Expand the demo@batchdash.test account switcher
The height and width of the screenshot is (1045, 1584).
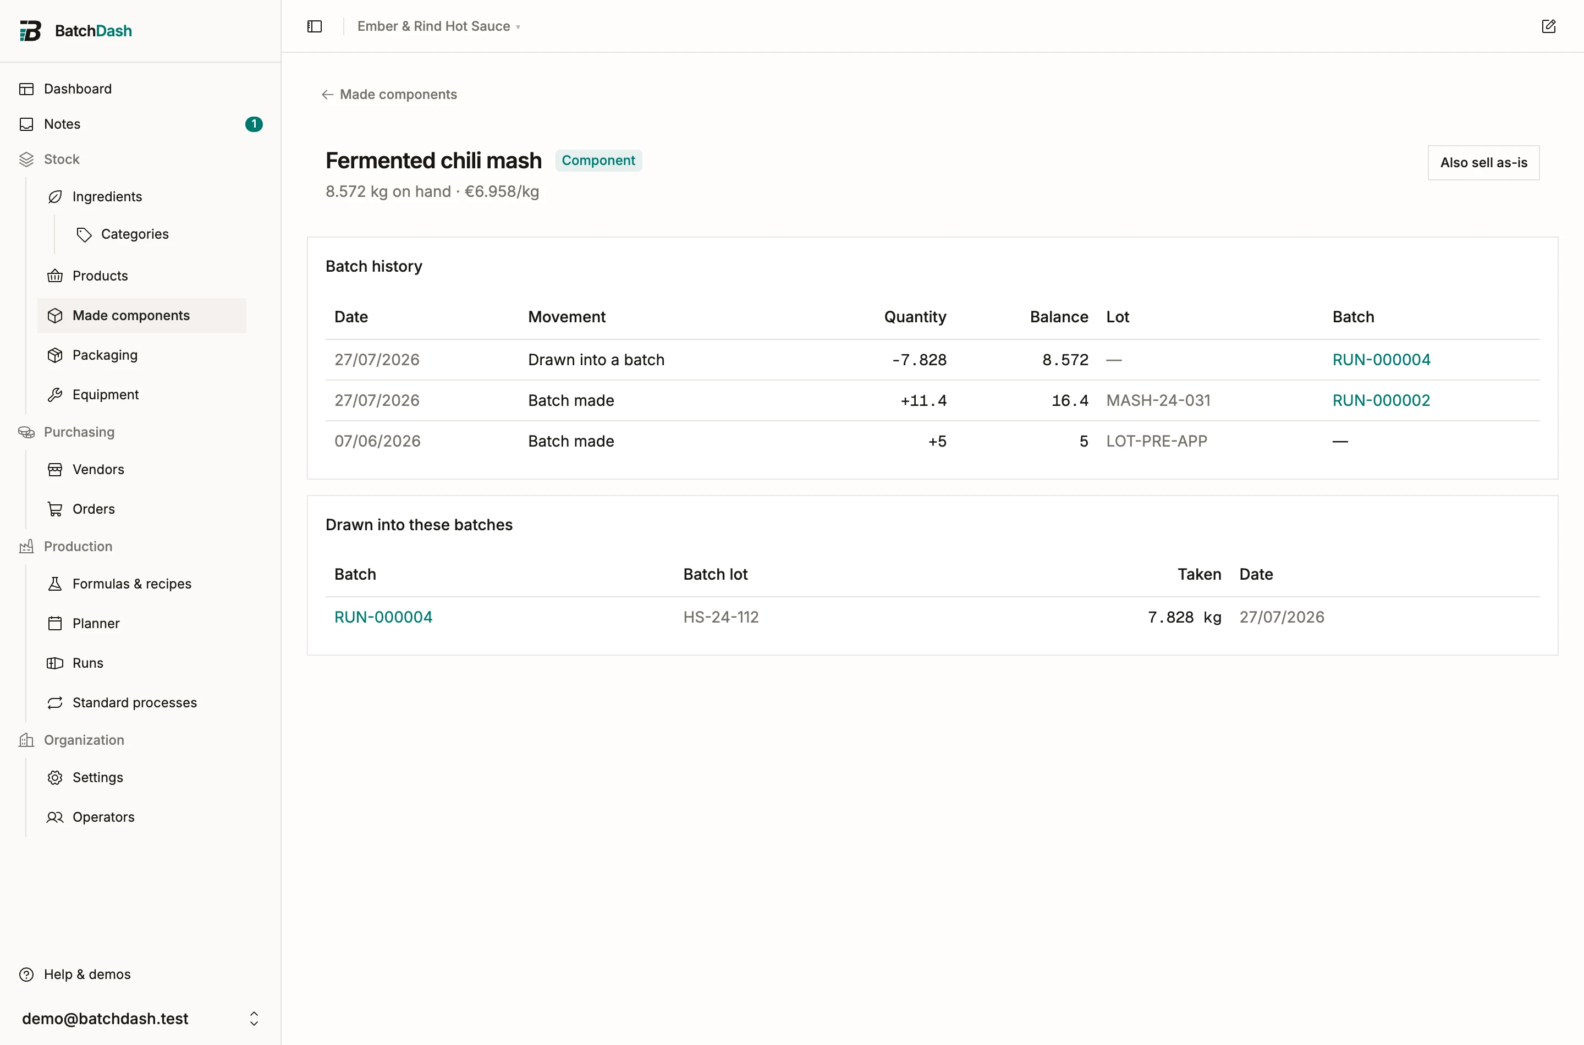[141, 1019]
